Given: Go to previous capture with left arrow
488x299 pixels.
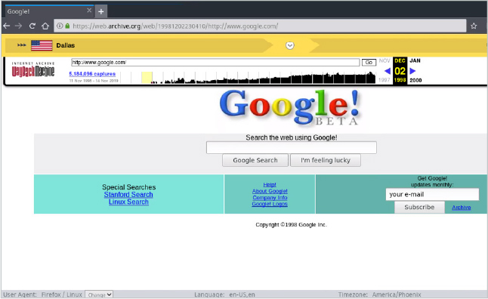Looking at the screenshot, I should (x=388, y=71).
